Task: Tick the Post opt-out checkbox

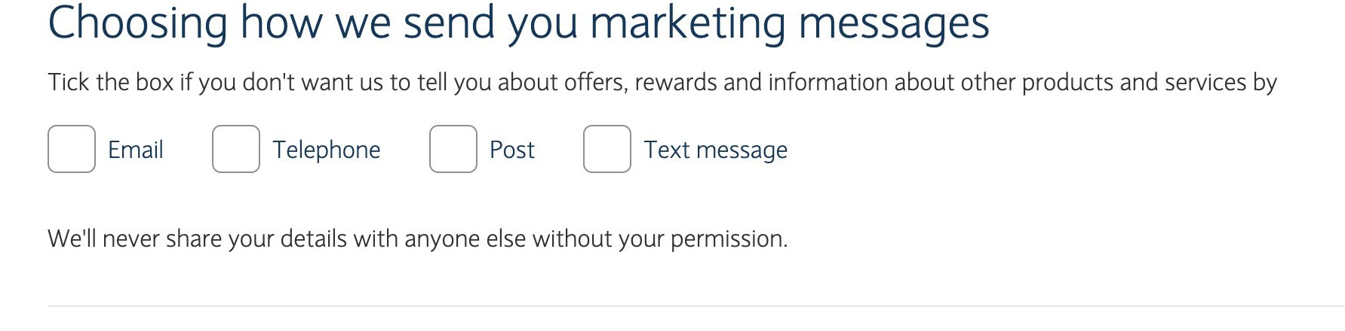Action: 453,149
